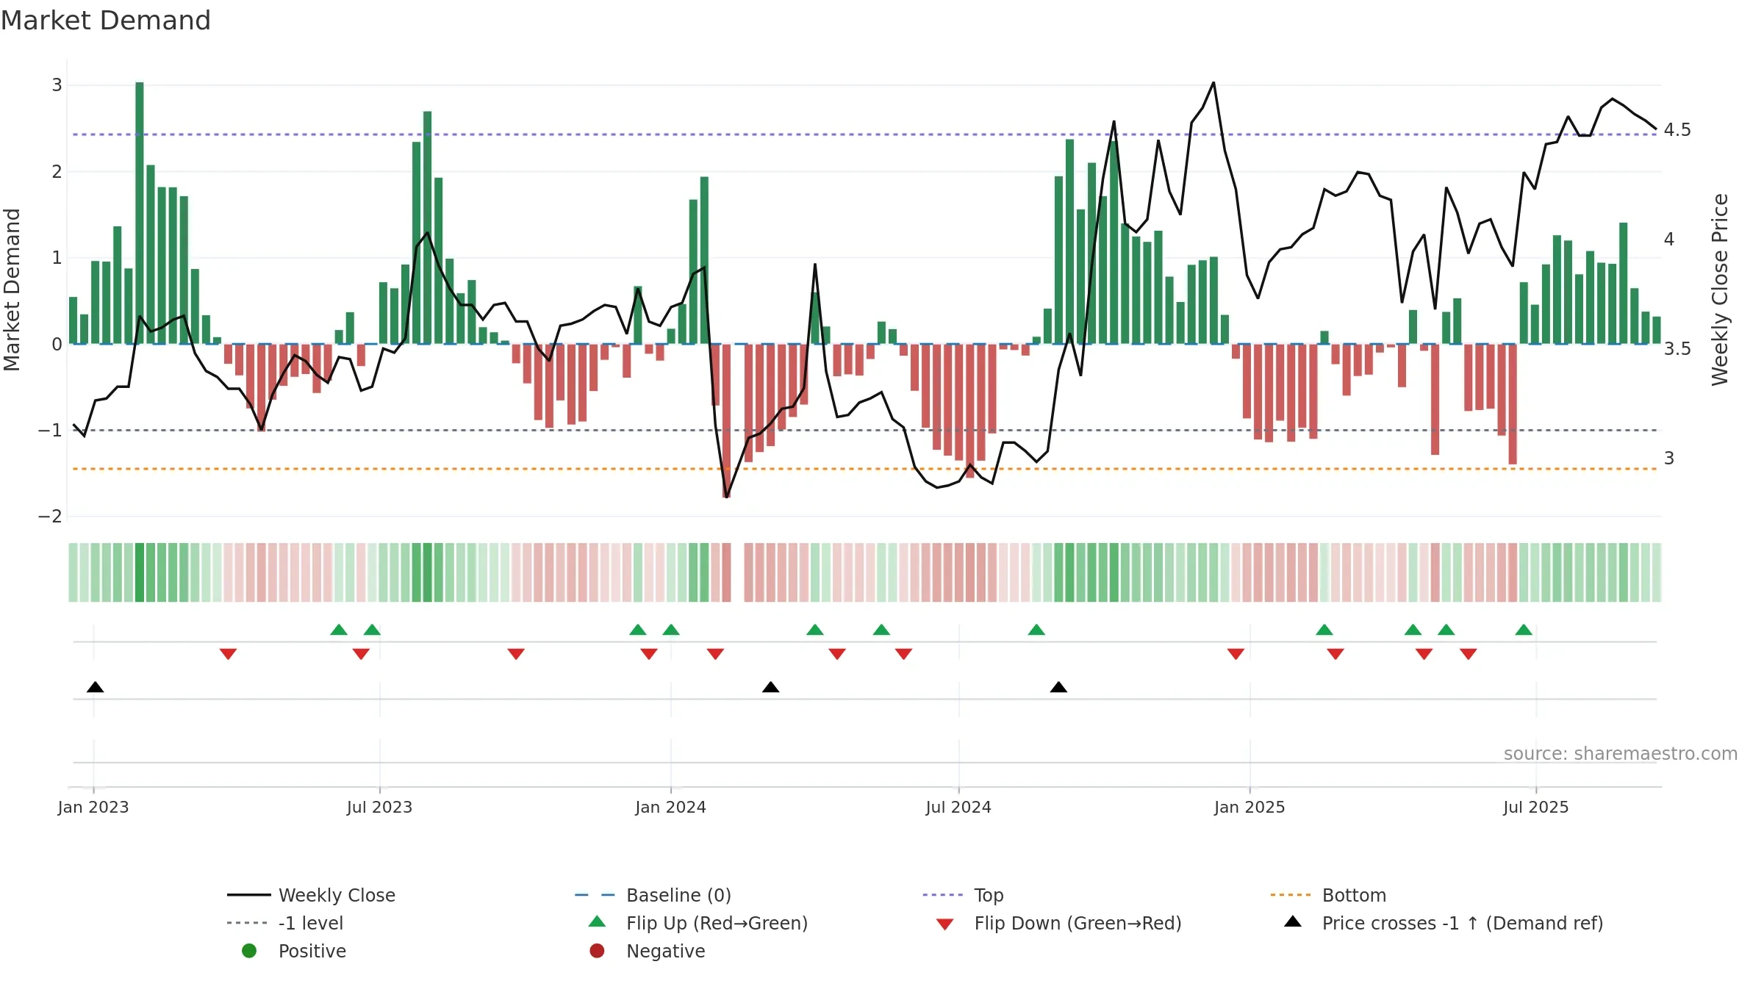
Task: Click the Market Demand y-axis title
Action: [12, 290]
